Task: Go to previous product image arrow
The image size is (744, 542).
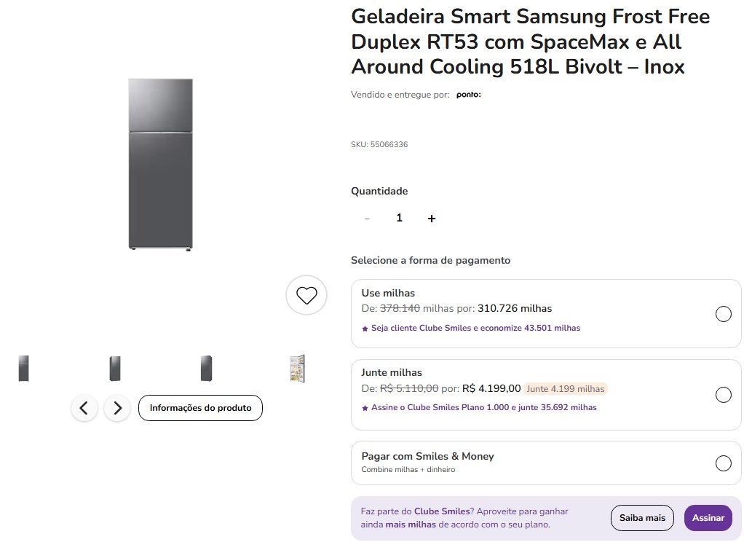Action: click(x=84, y=408)
